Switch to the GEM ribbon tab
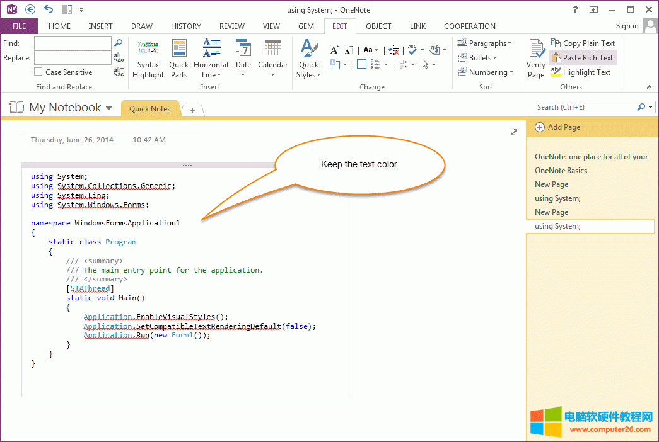 pos(306,26)
